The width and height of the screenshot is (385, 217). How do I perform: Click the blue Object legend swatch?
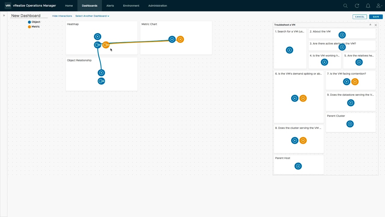tap(29, 22)
